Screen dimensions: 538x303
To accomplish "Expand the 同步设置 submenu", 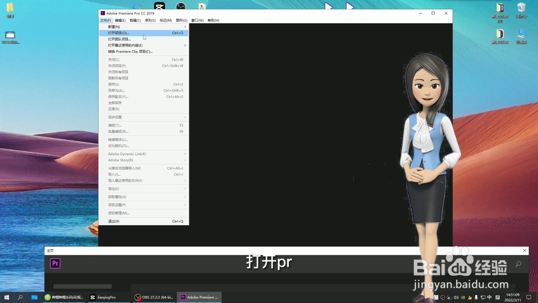I will (144, 117).
